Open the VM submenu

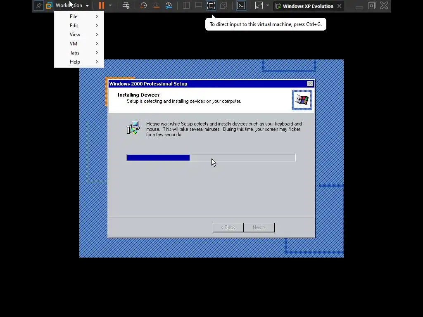tap(79, 44)
